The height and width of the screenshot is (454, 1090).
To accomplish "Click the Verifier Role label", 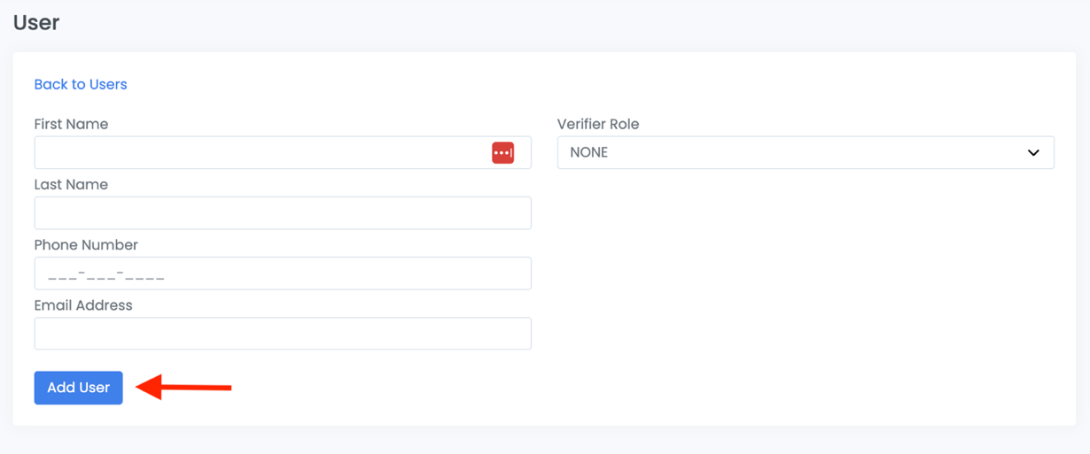I will (x=597, y=124).
